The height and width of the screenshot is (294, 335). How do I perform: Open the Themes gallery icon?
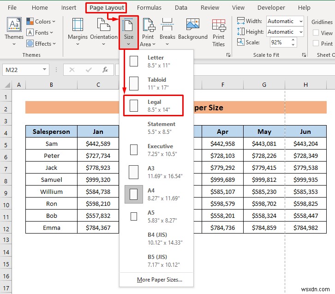coord(14,24)
